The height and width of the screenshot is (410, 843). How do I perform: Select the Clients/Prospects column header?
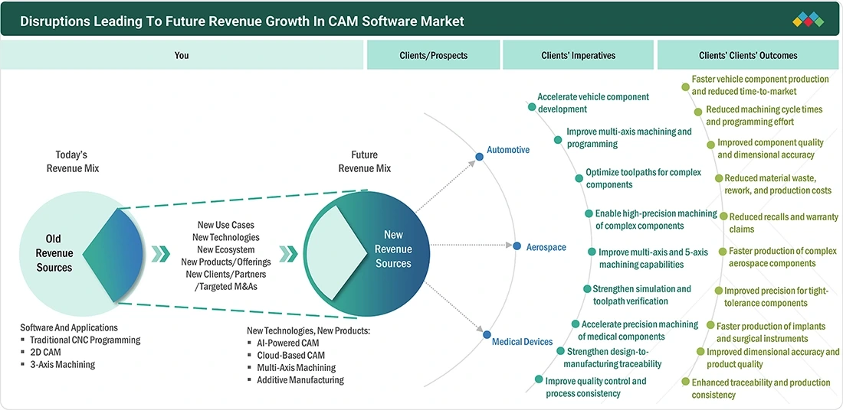[433, 55]
